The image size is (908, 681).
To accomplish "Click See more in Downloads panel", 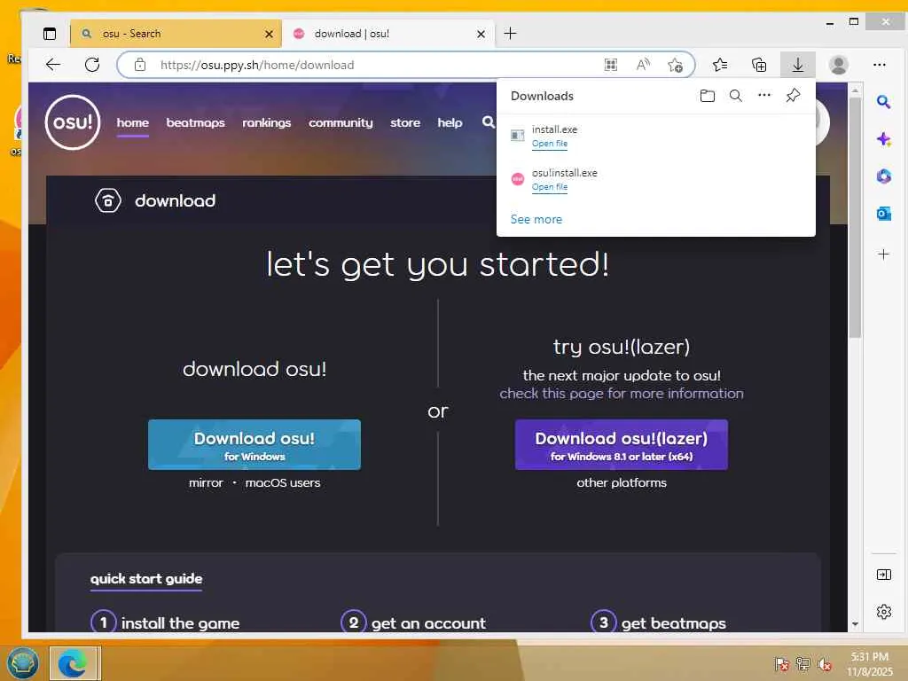I will click(x=536, y=220).
